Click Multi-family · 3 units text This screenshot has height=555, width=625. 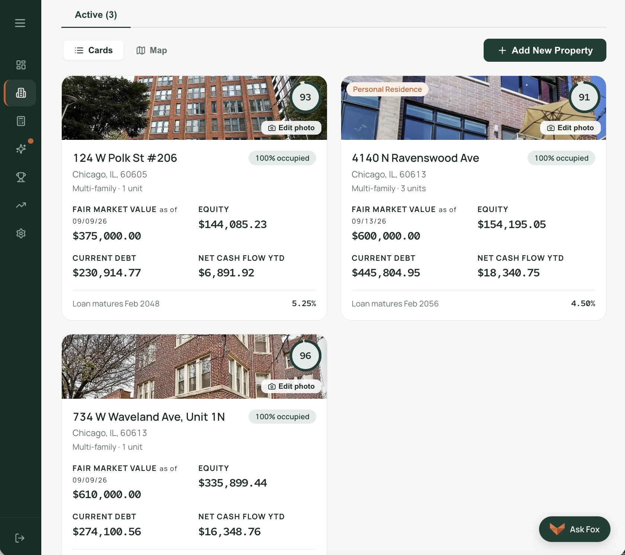tap(389, 188)
